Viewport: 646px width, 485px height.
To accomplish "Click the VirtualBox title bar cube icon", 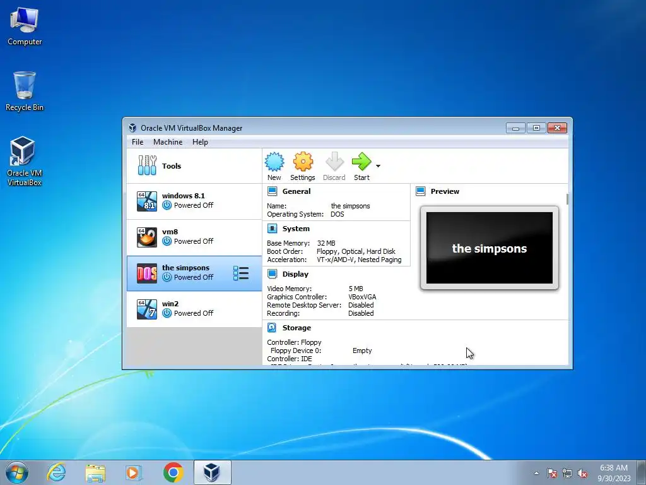I will 132,128.
